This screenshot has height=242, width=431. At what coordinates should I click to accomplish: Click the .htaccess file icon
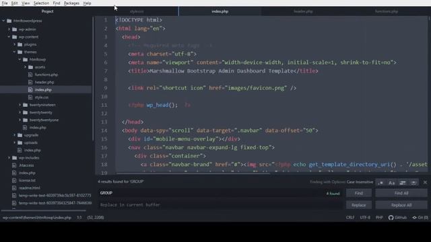pyautogui.click(x=14, y=165)
